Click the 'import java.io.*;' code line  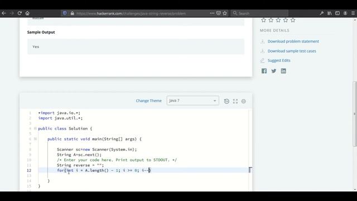(x=59, y=113)
